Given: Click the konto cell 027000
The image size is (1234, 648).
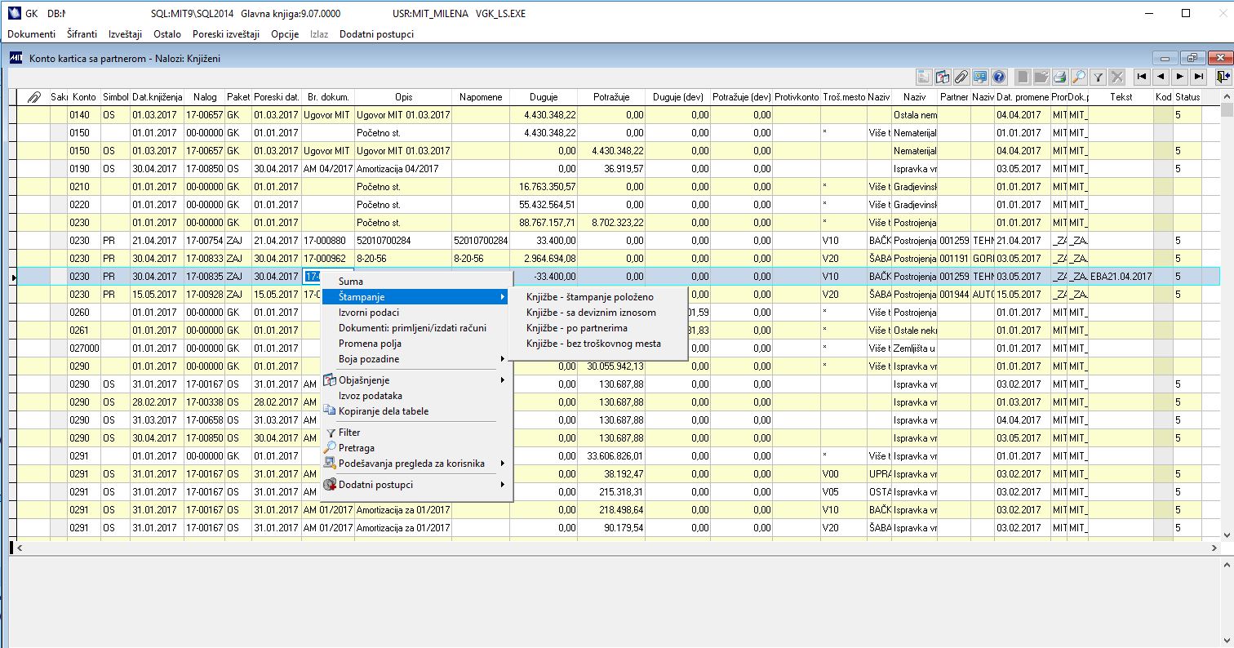Looking at the screenshot, I should (x=84, y=348).
